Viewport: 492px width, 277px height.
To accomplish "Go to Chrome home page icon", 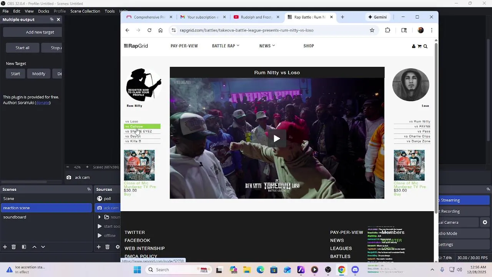I will point(160,30).
